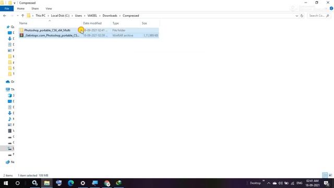Viewport: 334px width, 188px height.
Task: Open Google Chrome from the taskbar
Action: (x=107, y=183)
